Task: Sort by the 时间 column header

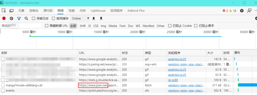Action: (x=228, y=53)
